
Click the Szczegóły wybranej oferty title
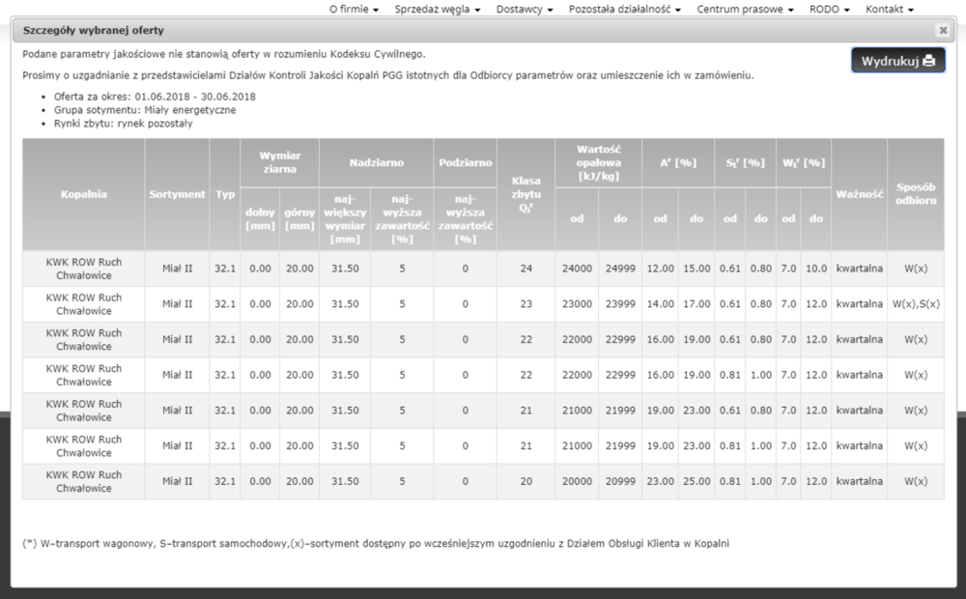click(x=79, y=30)
